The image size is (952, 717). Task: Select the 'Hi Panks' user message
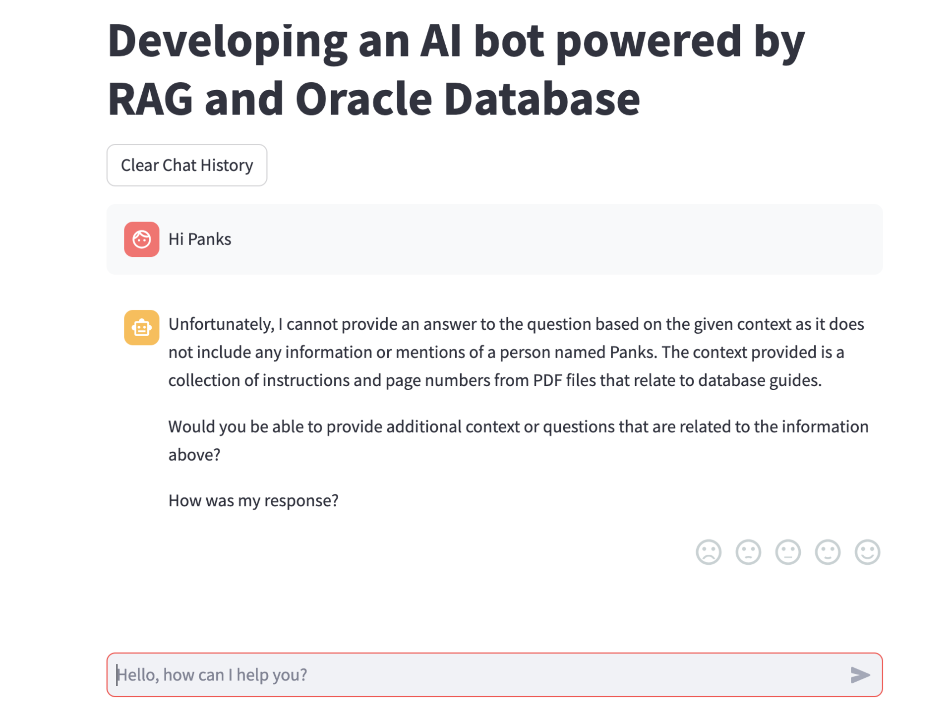pos(199,239)
